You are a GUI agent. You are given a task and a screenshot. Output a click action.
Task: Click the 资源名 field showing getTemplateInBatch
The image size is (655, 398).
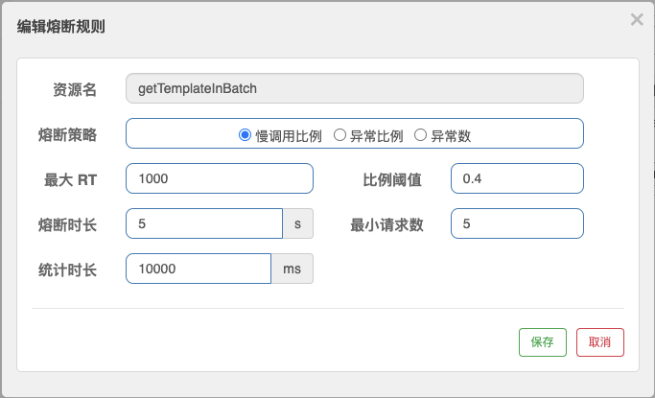(x=354, y=88)
